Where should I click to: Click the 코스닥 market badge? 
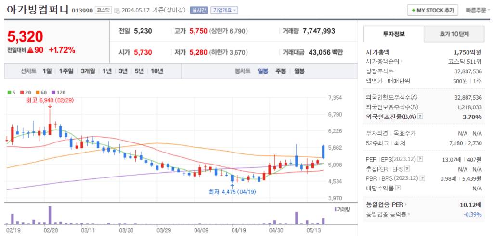(x=103, y=10)
